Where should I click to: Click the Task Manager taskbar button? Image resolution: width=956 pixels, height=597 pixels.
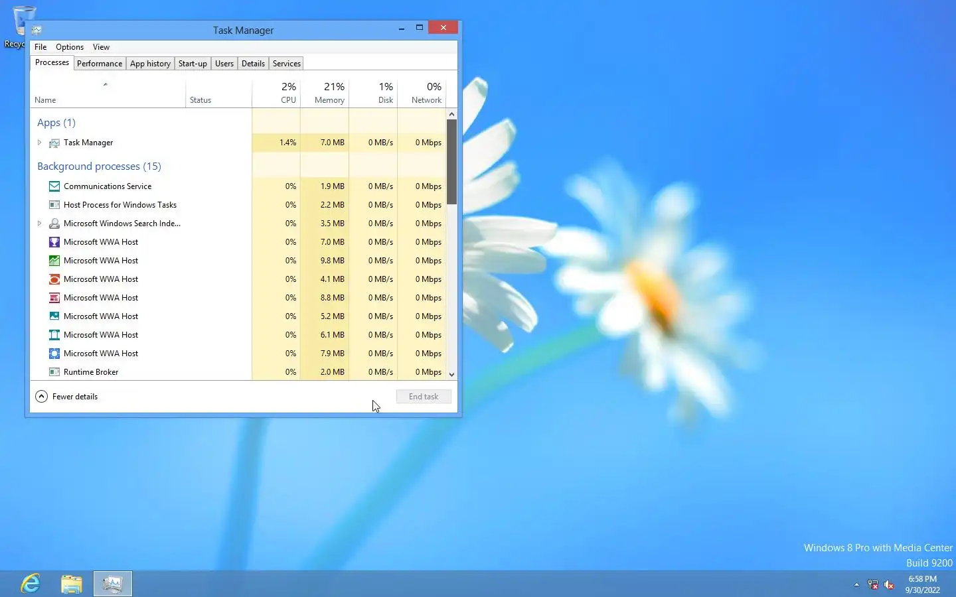tap(113, 584)
